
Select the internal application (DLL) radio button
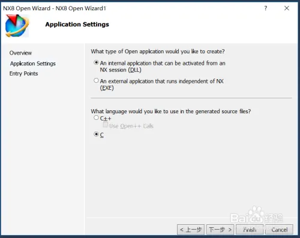(x=96, y=62)
